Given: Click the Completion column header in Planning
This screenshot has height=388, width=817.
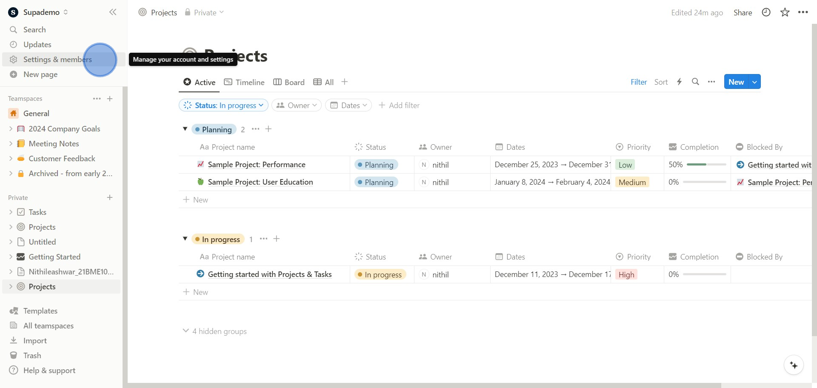Looking at the screenshot, I should click(x=694, y=147).
